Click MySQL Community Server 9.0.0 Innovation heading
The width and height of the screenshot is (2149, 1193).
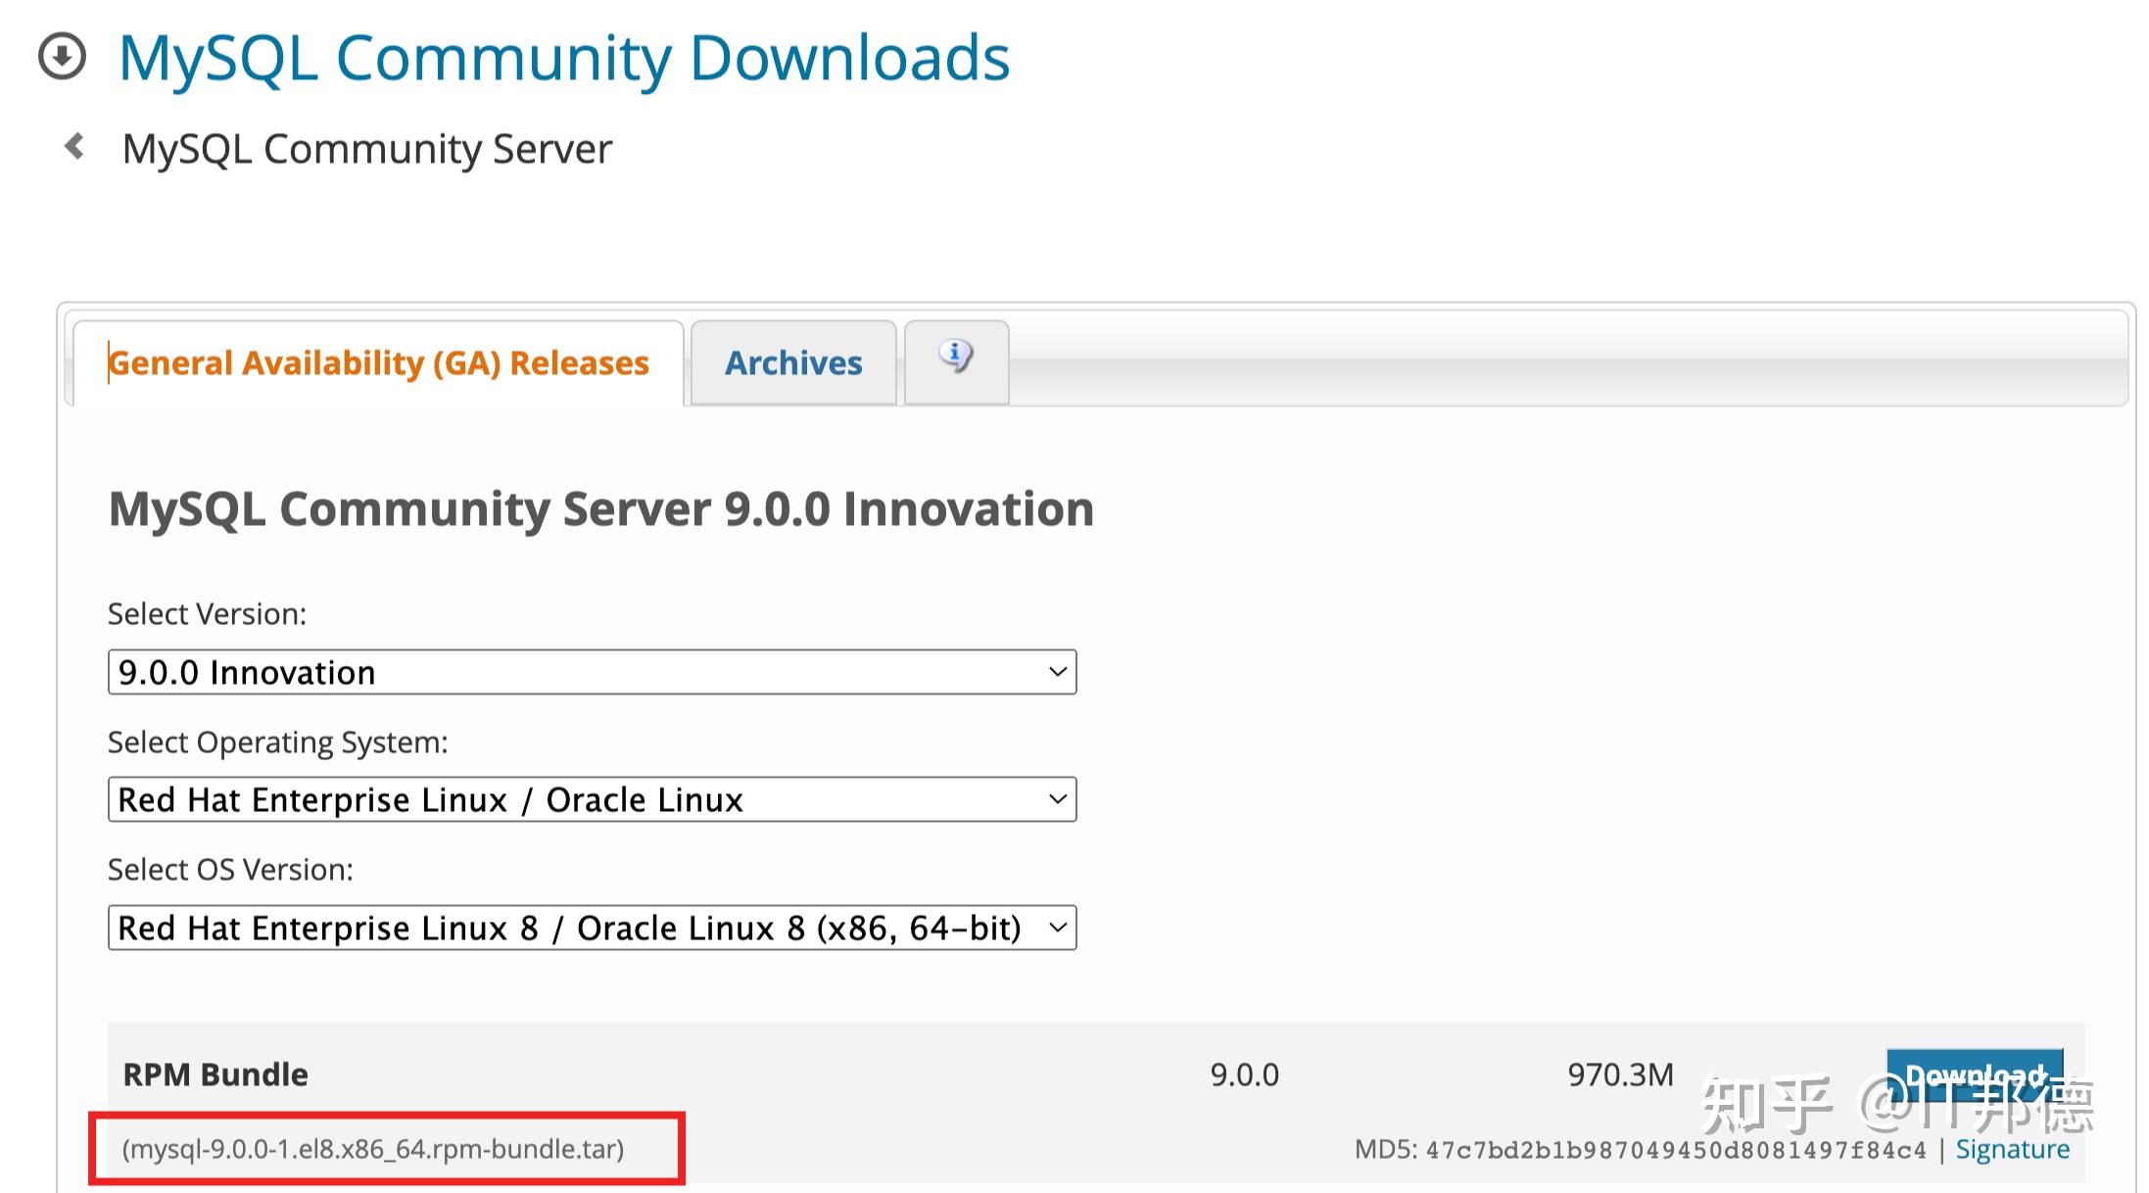[600, 509]
